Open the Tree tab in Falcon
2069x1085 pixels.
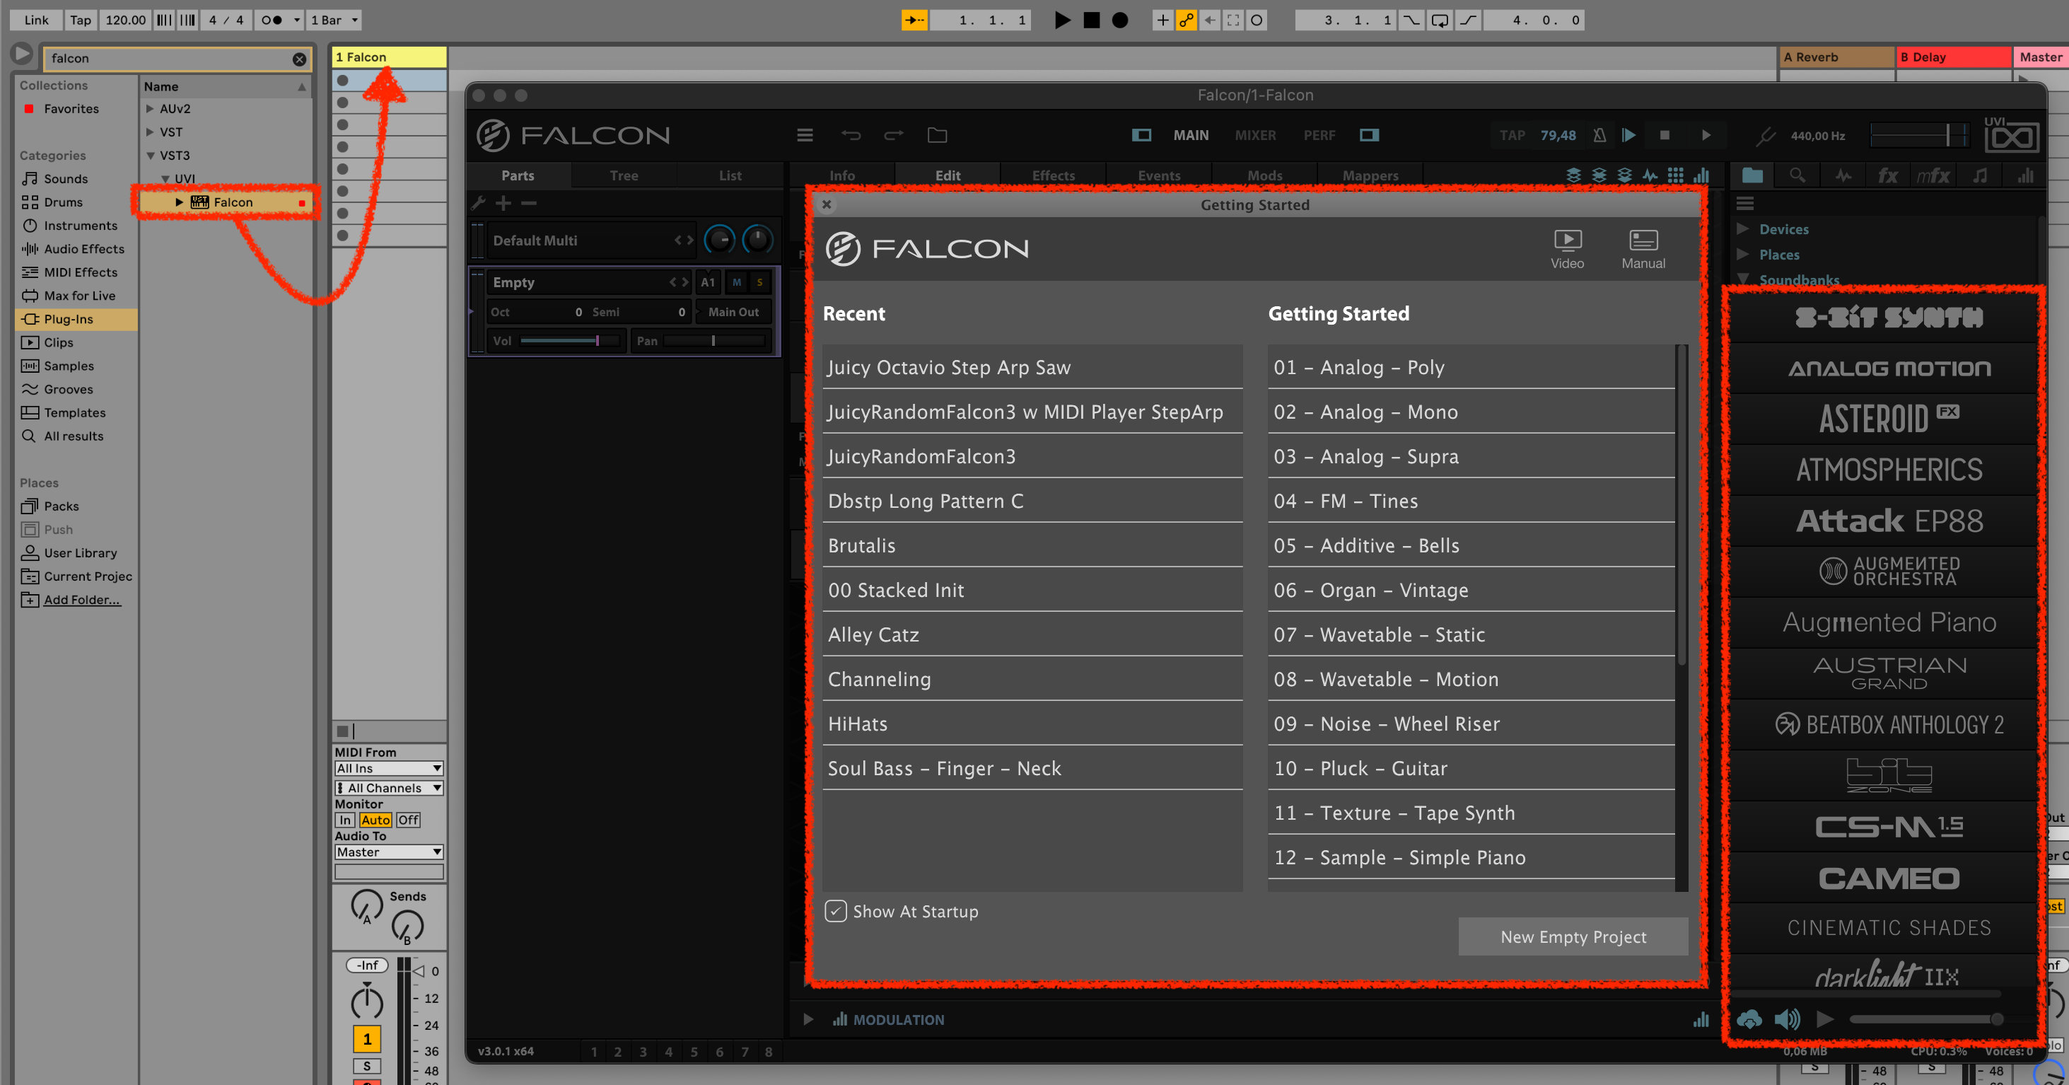tap(623, 175)
